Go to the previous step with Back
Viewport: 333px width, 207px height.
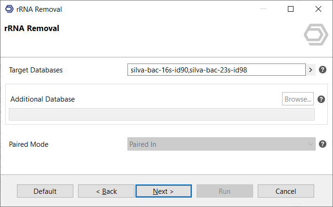(106, 191)
